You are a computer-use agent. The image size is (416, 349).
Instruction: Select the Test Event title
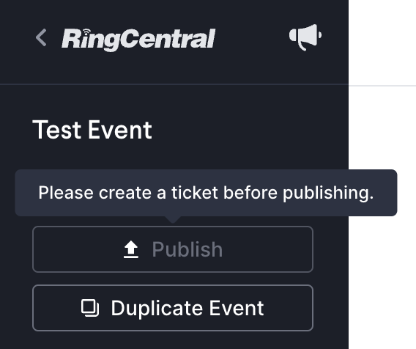pos(92,130)
